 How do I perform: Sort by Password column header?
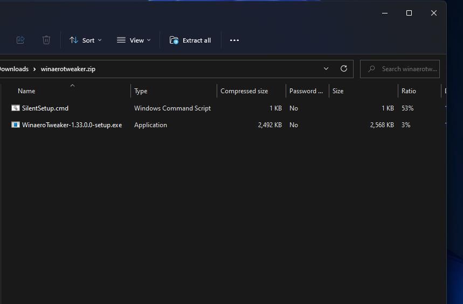tap(306, 91)
